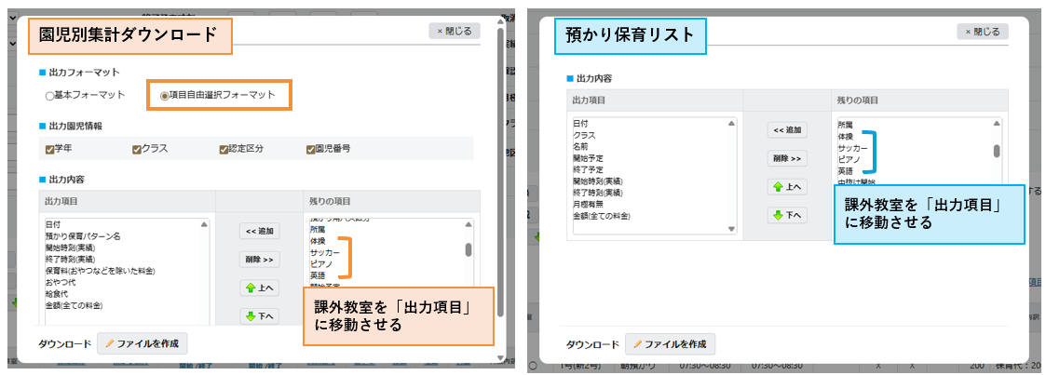The width and height of the screenshot is (1046, 375).
Task: Click scroll-up arrow of 園児別集計ダウンロード 残りの項目 list
Action: 469,225
